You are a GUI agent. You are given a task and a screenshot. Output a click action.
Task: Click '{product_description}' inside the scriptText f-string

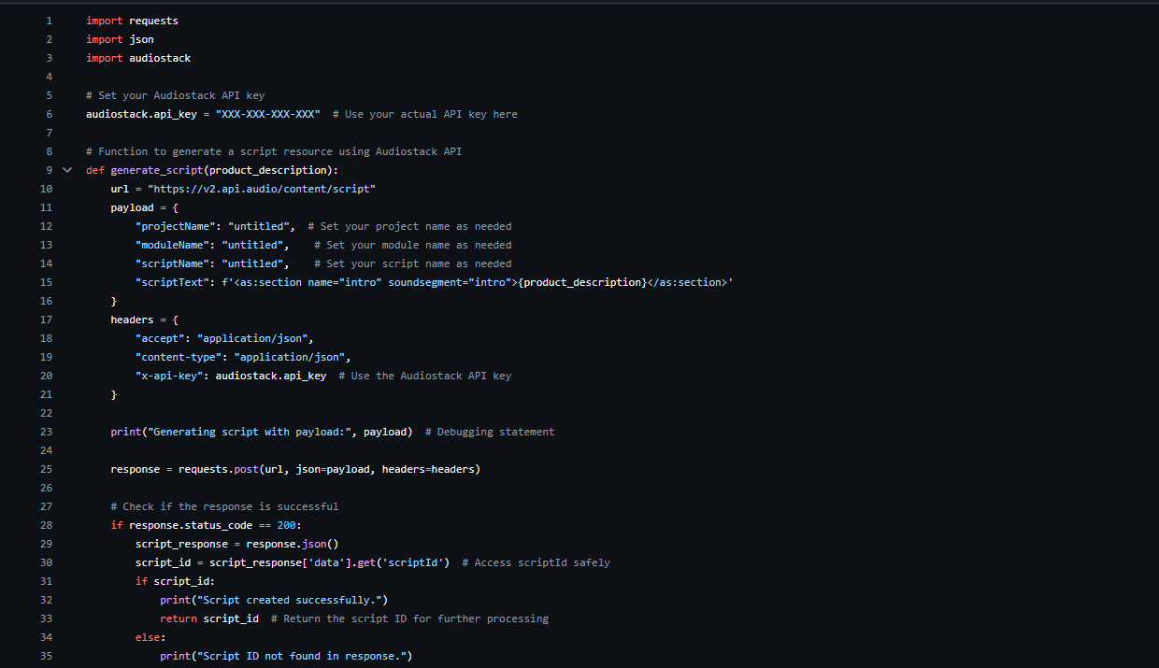[582, 282]
